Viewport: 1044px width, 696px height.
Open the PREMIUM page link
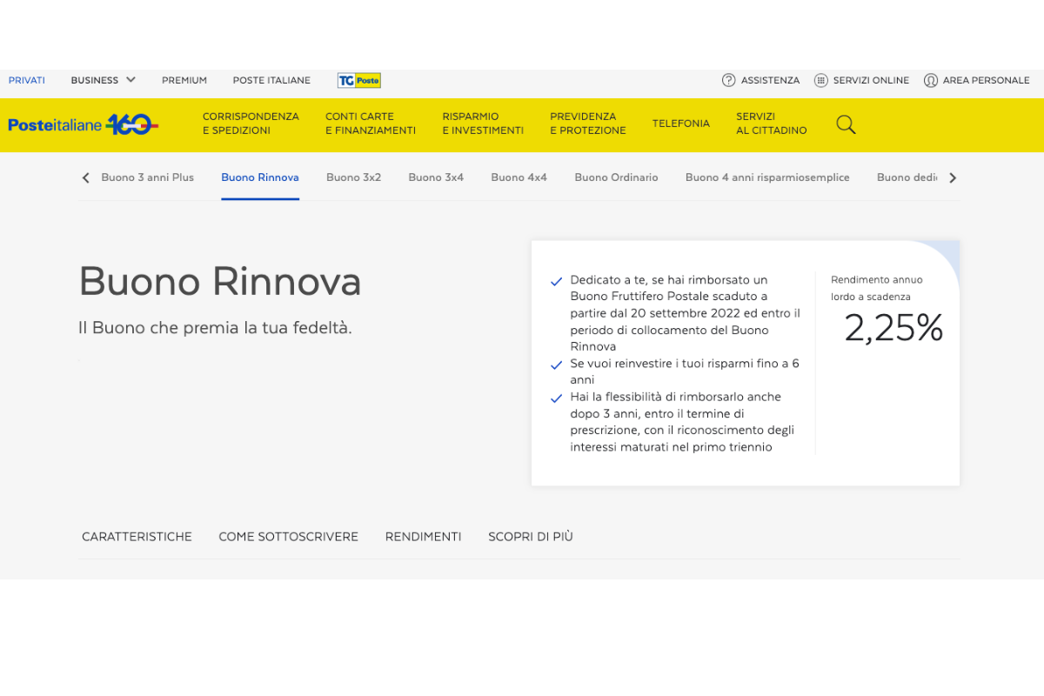[184, 80]
